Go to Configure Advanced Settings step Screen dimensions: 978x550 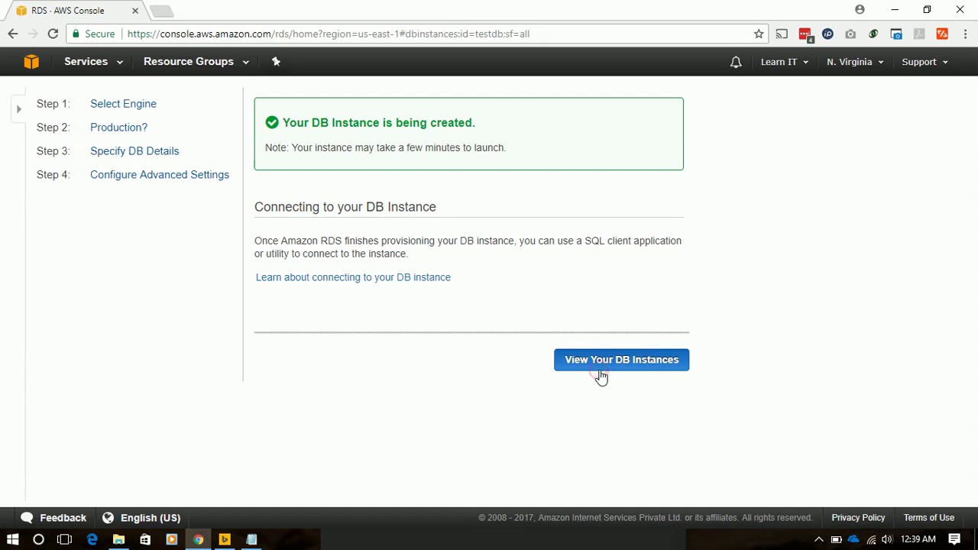pos(160,175)
